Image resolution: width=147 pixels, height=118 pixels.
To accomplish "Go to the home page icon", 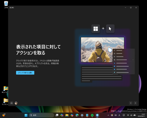I will pos(11,103).
